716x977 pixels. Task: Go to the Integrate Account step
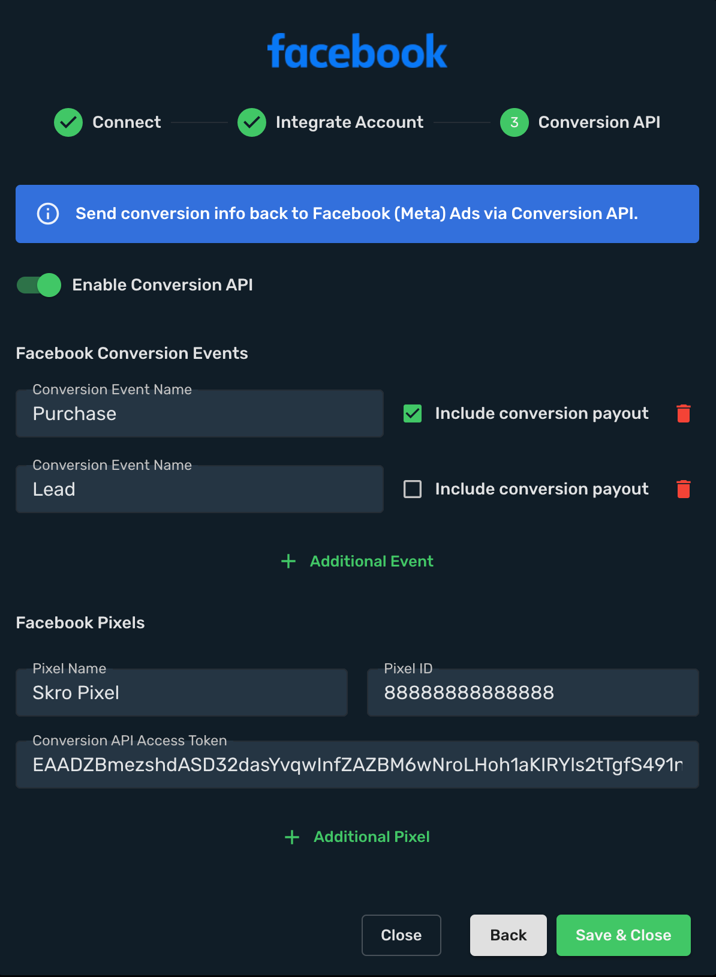point(350,122)
